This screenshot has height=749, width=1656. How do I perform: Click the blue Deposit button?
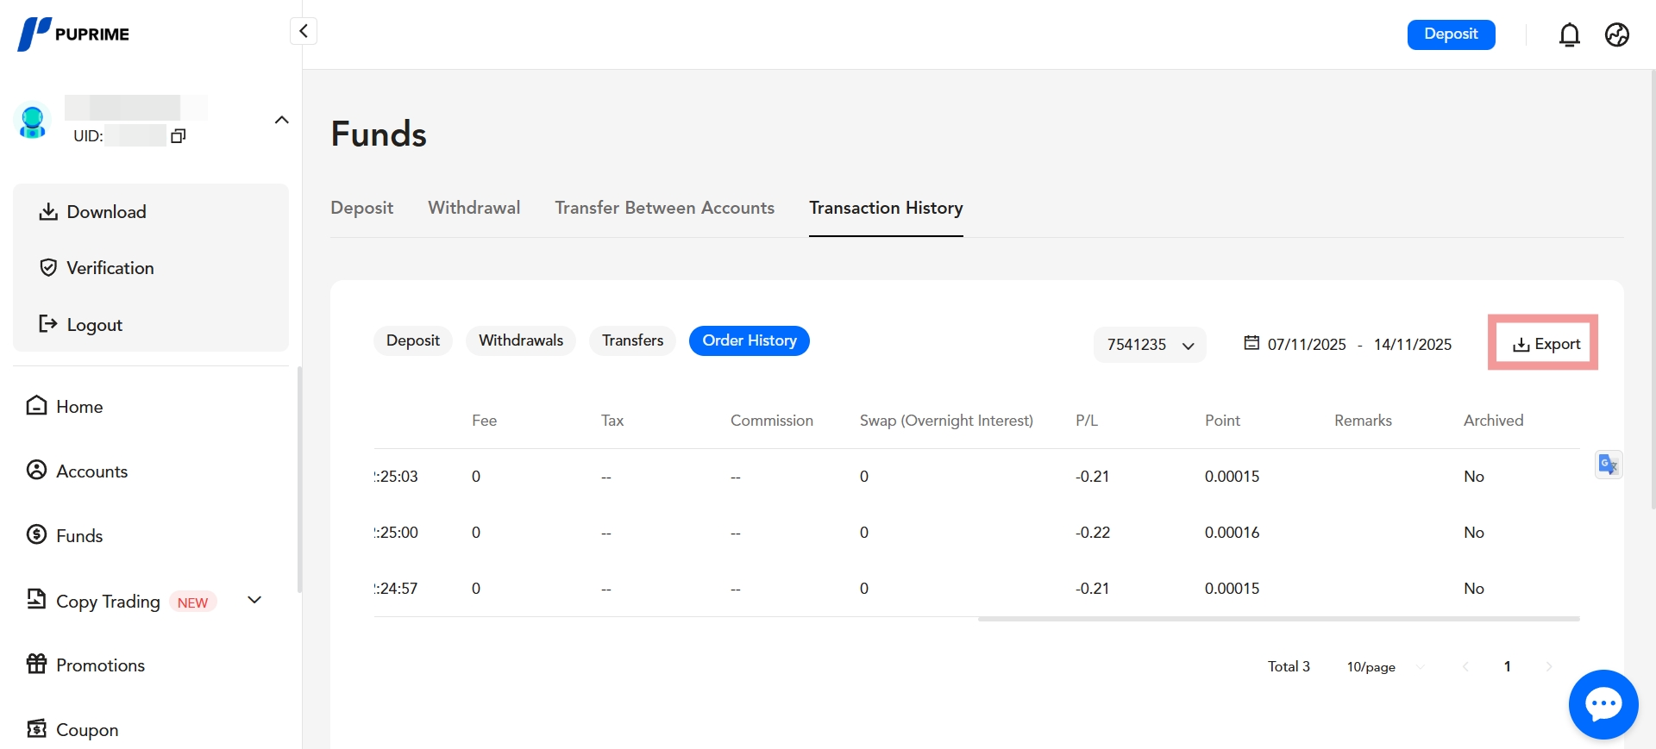[1451, 34]
